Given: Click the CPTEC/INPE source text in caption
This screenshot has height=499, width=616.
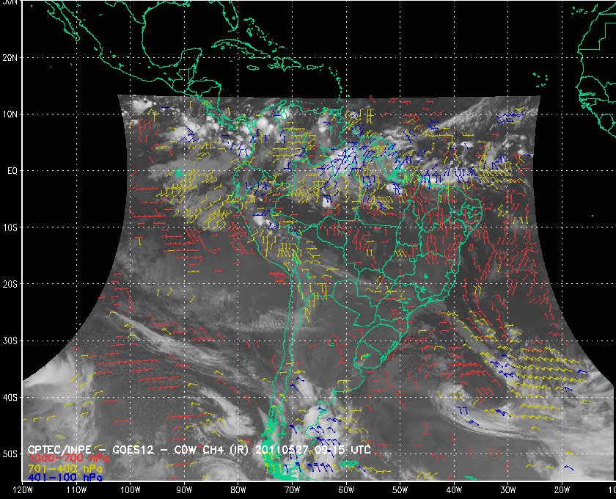Looking at the screenshot, I should click(x=59, y=450).
